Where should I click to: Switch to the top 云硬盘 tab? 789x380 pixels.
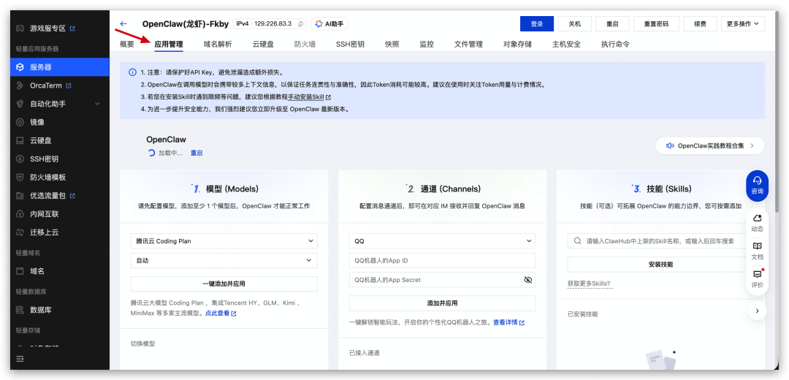tap(263, 44)
